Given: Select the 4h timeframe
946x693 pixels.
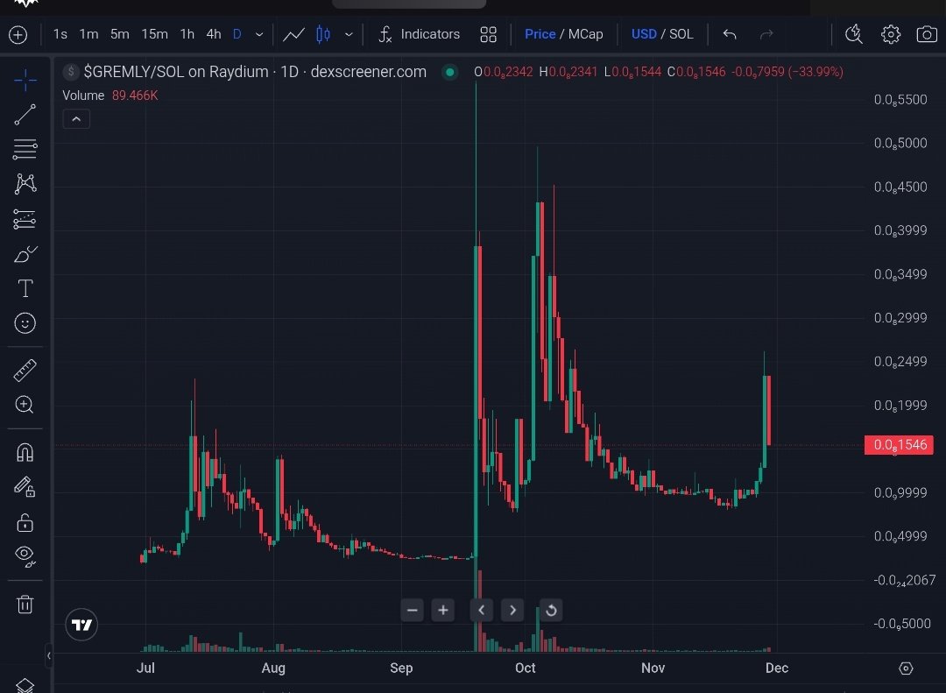Looking at the screenshot, I should (x=213, y=34).
